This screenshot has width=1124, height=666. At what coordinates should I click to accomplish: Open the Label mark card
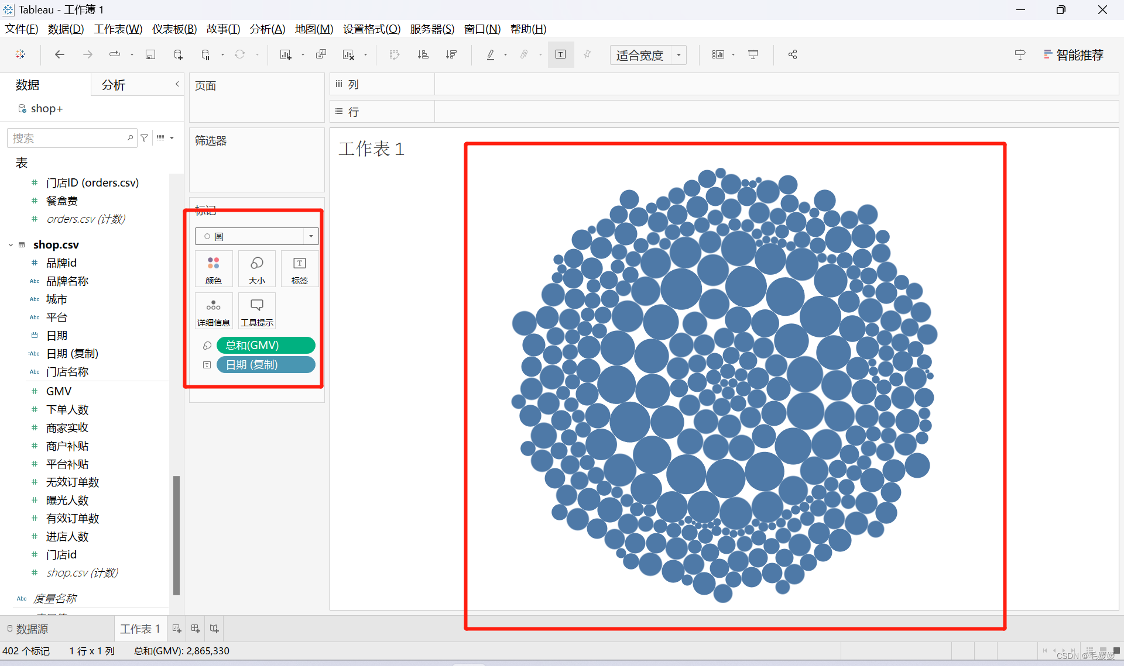click(300, 269)
